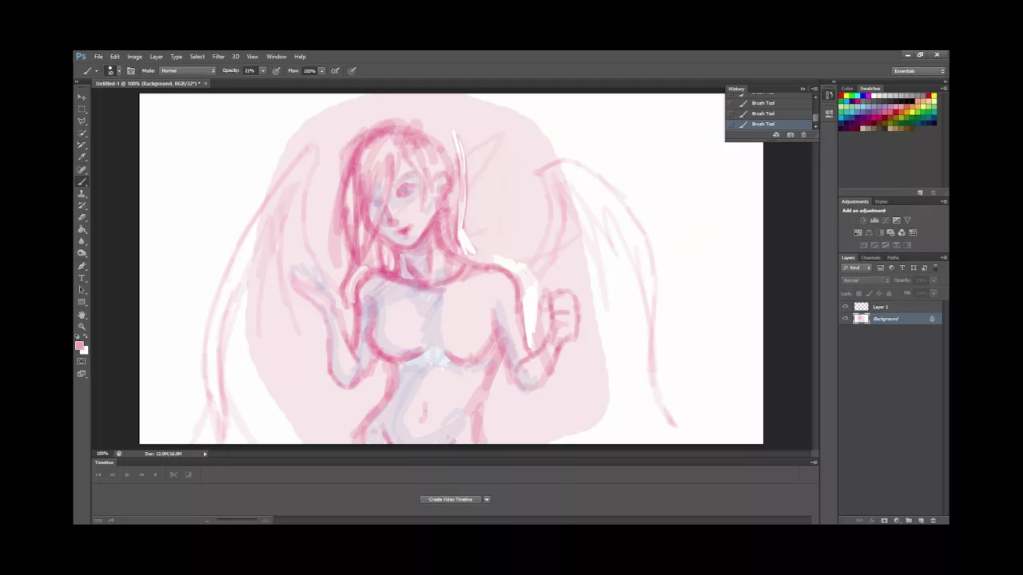Open the Image menu
1023x575 pixels.
pos(134,57)
